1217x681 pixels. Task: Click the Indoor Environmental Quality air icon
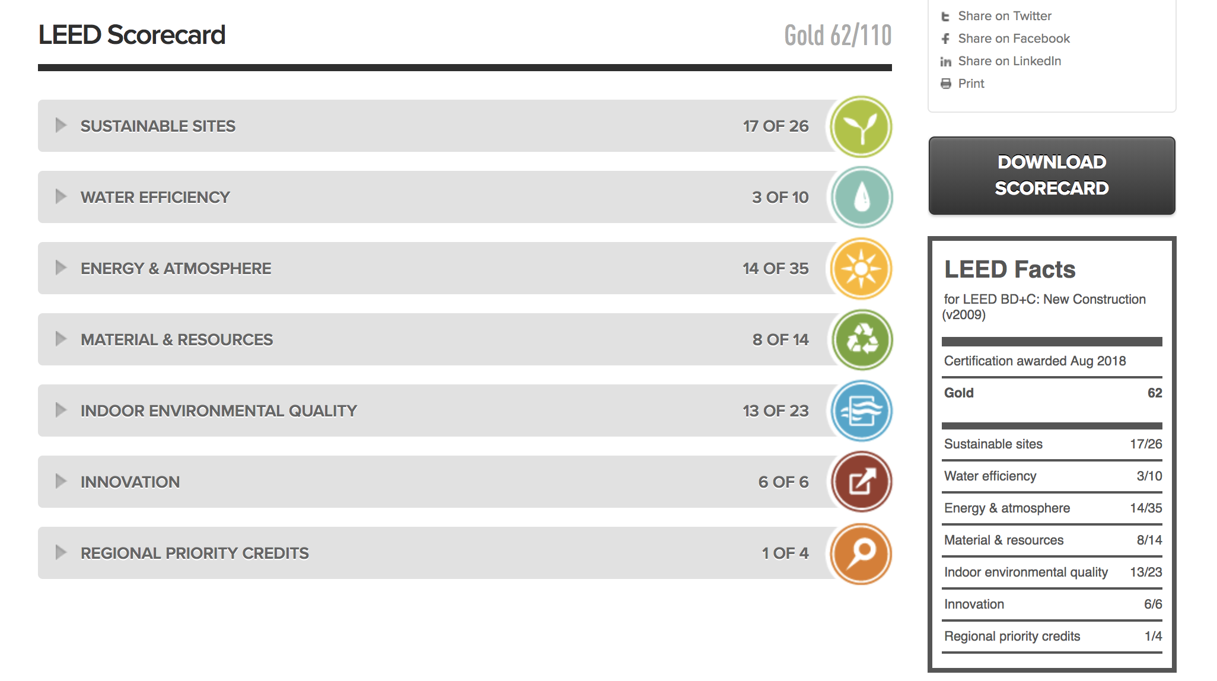point(861,411)
